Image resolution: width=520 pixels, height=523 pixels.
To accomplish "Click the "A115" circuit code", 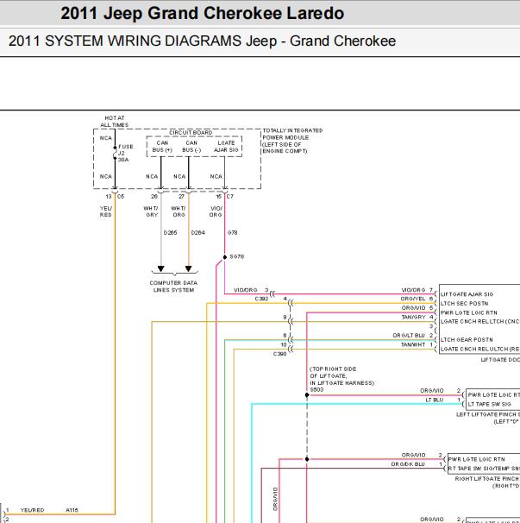I will 72,510.
